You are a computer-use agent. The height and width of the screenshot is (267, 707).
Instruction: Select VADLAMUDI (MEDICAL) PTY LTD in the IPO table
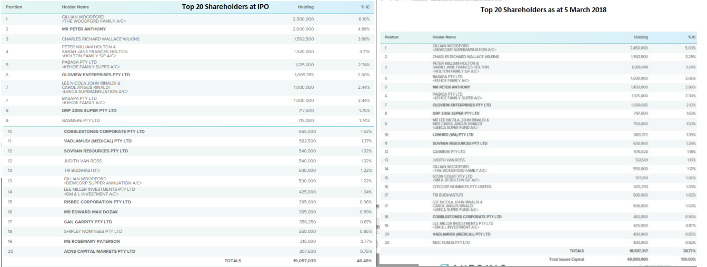pyautogui.click(x=98, y=141)
